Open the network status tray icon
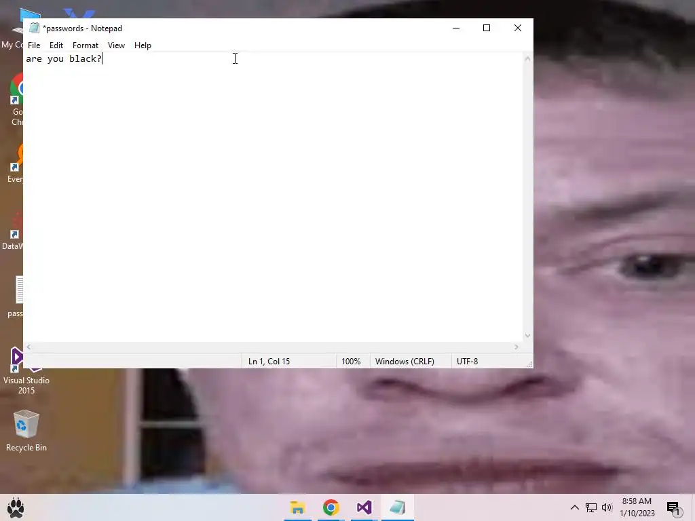The image size is (695, 521). pos(591,507)
